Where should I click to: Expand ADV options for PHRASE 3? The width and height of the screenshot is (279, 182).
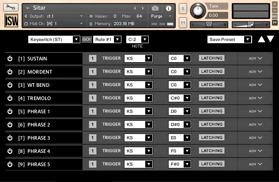point(256,137)
